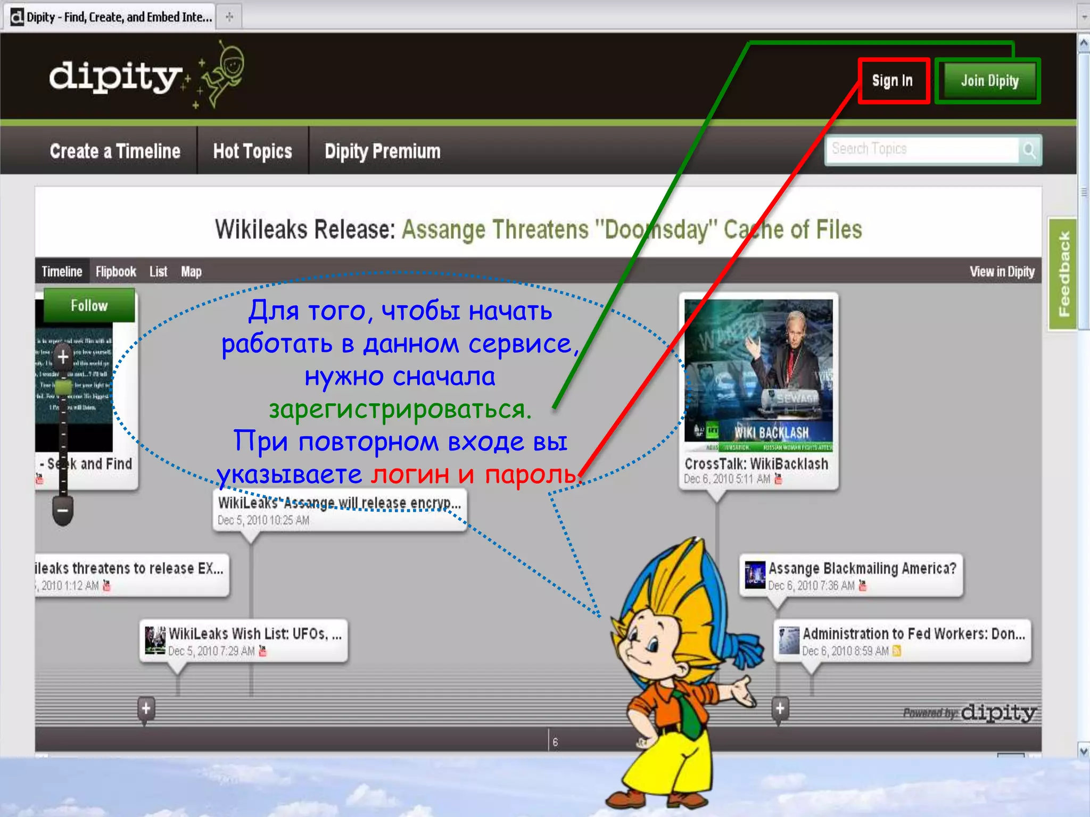
Task: Focus the Search Topics input field
Action: coord(922,149)
